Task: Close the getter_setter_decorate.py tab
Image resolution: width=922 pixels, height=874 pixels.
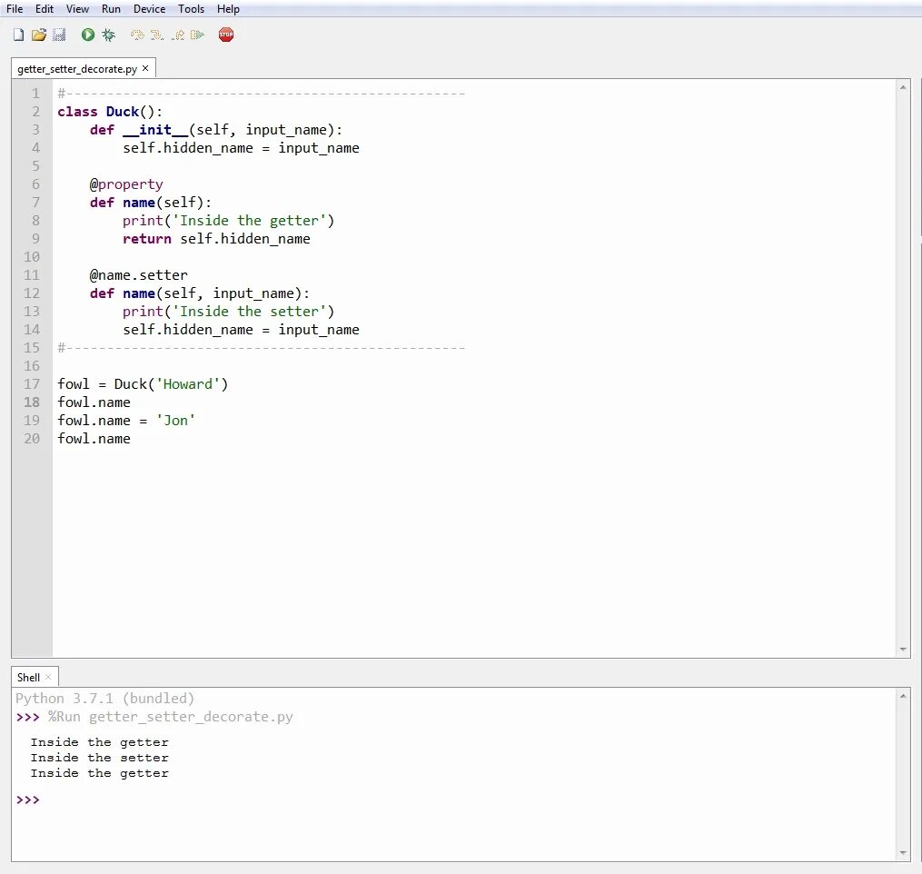Action: point(145,68)
